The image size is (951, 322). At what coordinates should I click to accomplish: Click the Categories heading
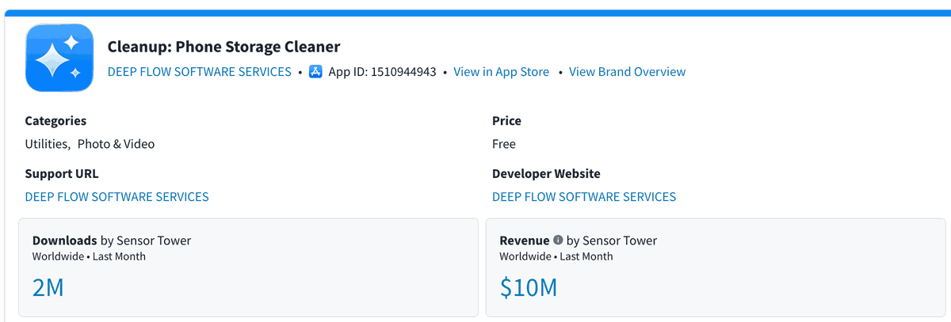pos(55,121)
